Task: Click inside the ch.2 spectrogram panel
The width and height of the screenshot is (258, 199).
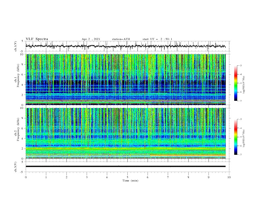Action: coord(126,133)
